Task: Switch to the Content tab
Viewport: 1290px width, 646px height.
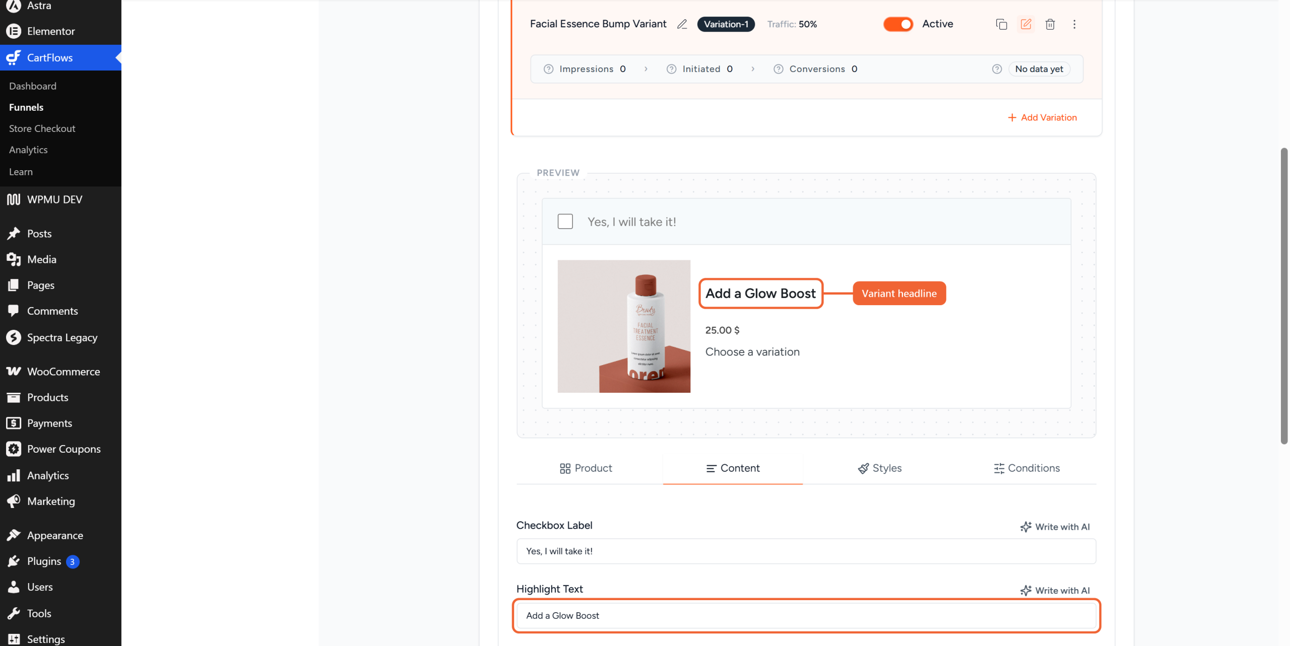Action: tap(733, 468)
